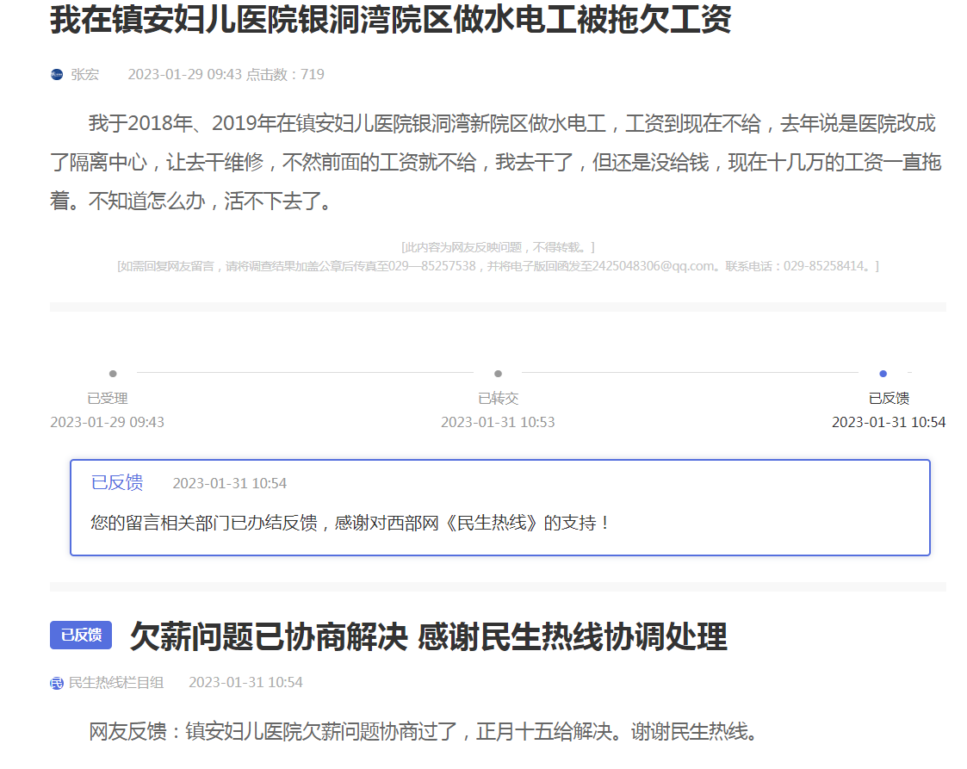Click the gray 已转交 timeline dot
This screenshot has width=967, height=769.
(x=498, y=374)
